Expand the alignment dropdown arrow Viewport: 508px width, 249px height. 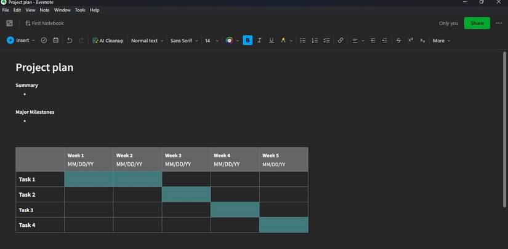coord(363,41)
